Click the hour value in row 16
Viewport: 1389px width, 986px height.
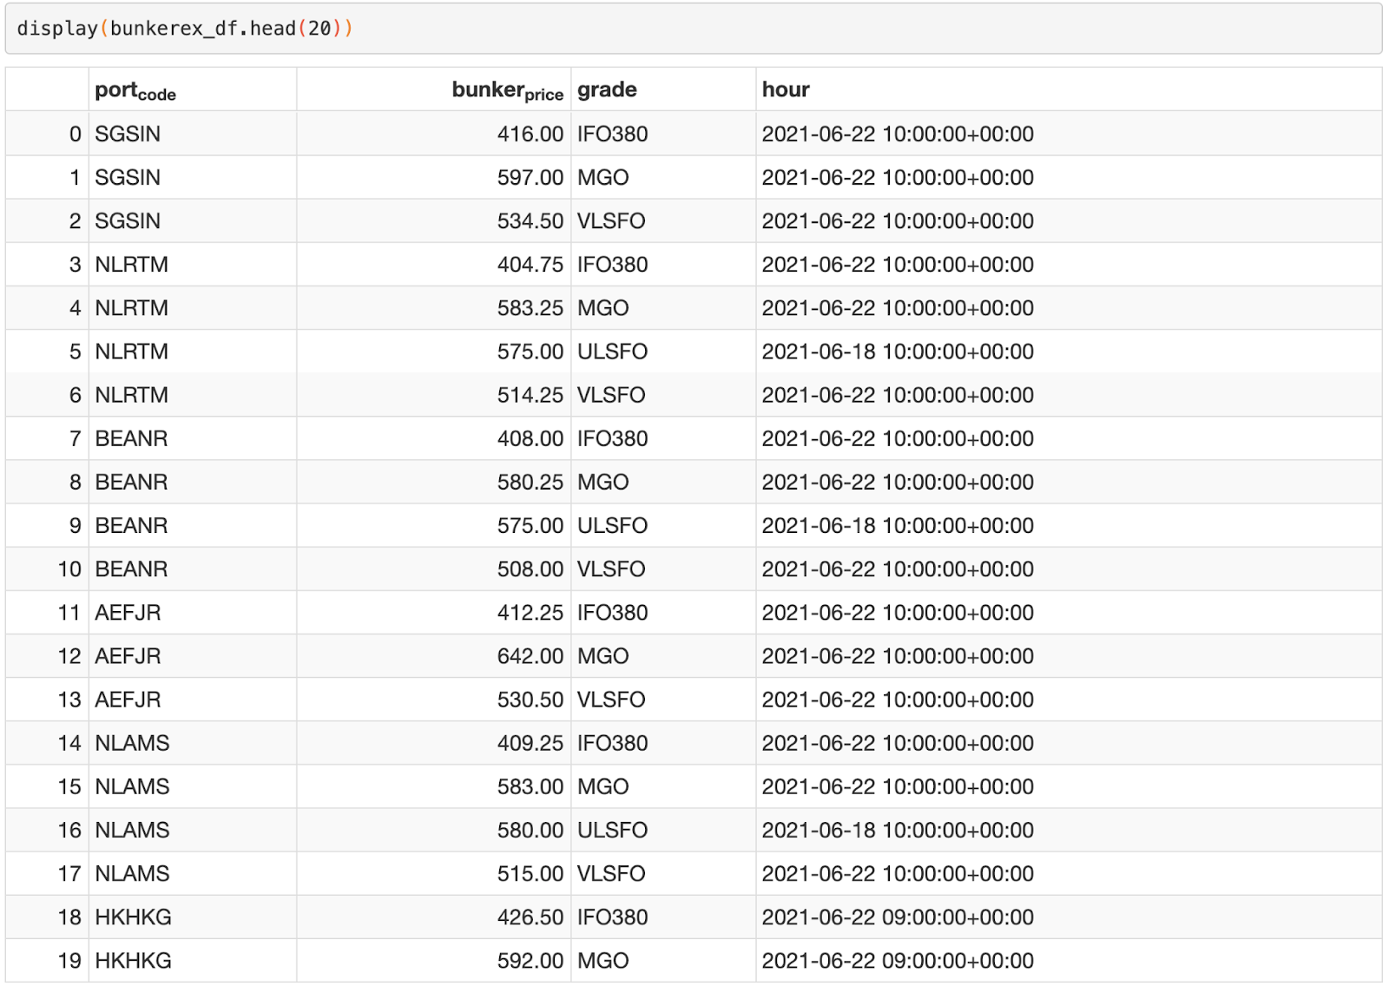pos(898,830)
